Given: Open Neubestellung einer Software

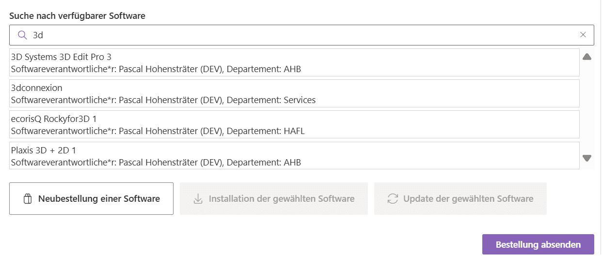Looking at the screenshot, I should tap(91, 198).
